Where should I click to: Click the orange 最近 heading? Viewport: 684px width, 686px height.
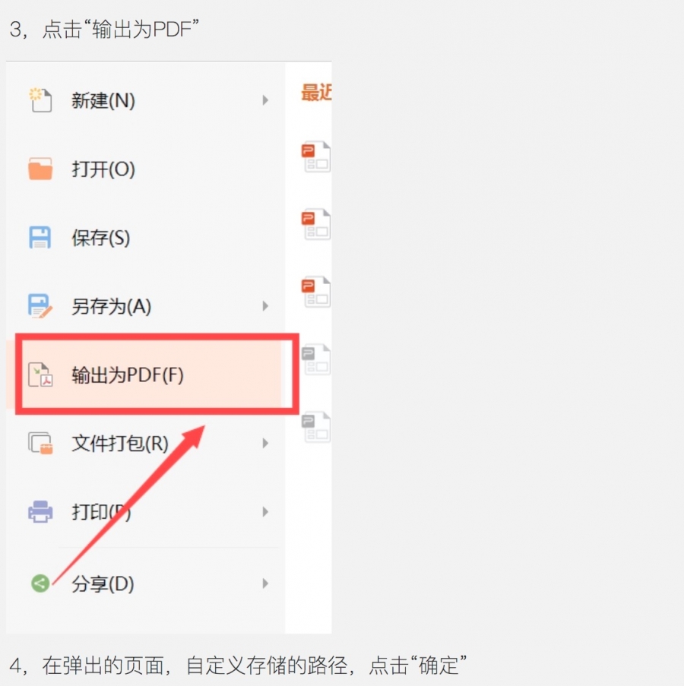[316, 93]
